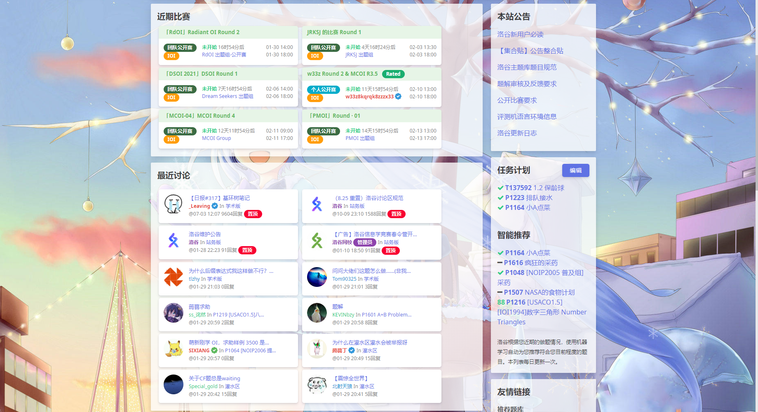The width and height of the screenshot is (758, 412).
Task: Click the IOI tag under RdOI contest
Action: pyautogui.click(x=171, y=56)
